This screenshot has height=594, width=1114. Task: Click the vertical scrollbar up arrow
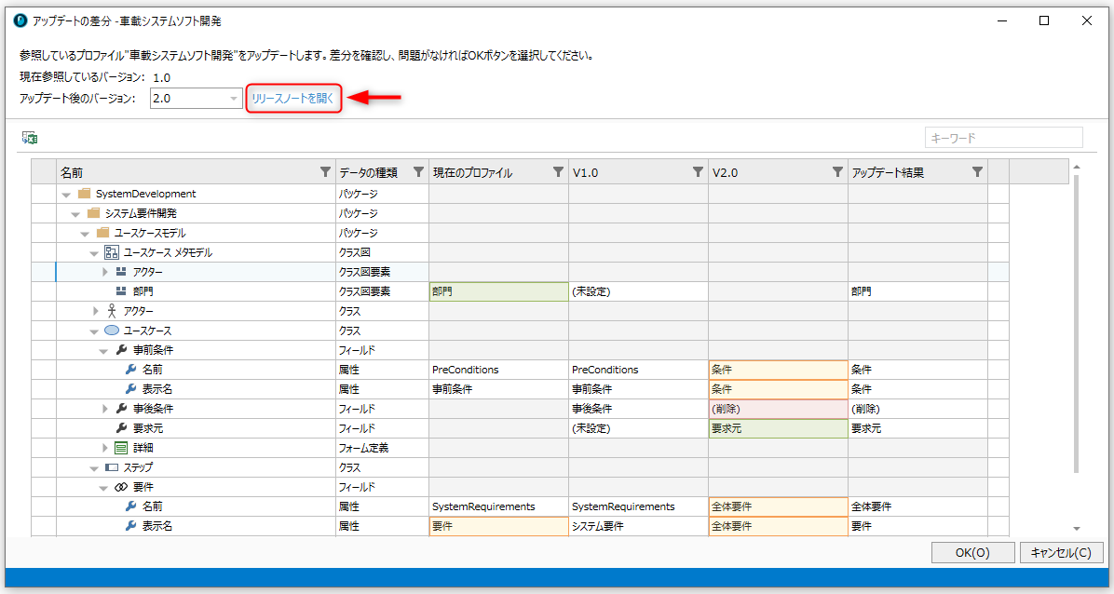1077,167
